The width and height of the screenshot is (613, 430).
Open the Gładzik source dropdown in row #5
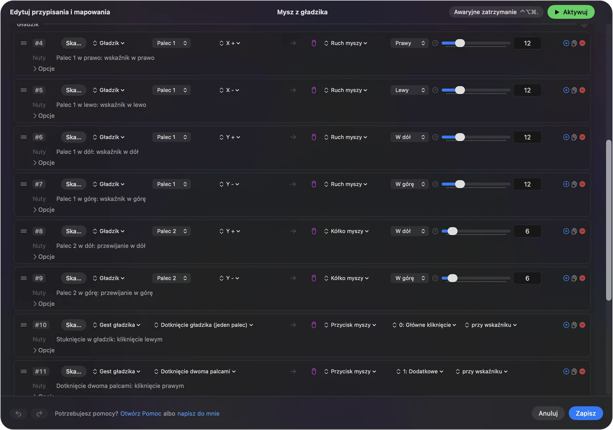[x=109, y=90]
